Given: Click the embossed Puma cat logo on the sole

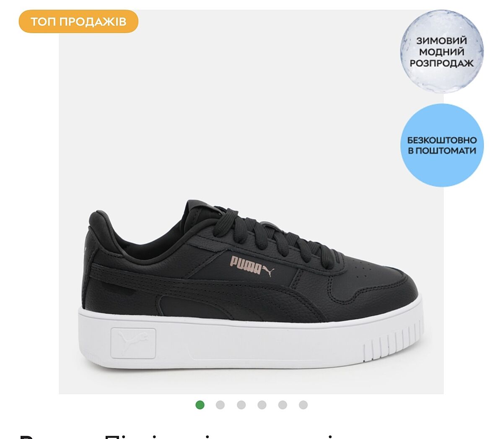Looking at the screenshot, I should (x=133, y=343).
